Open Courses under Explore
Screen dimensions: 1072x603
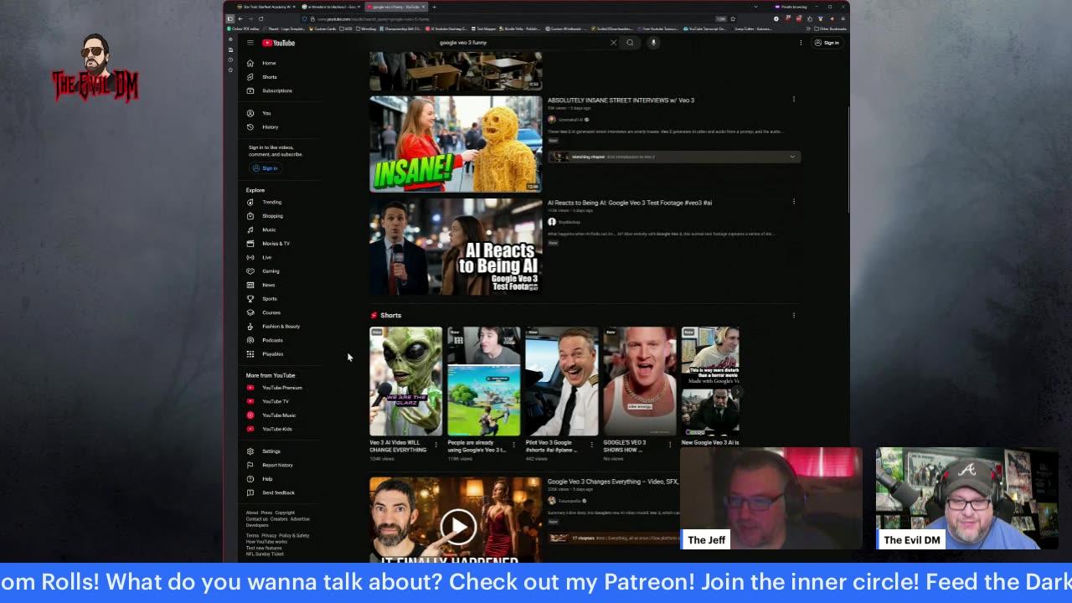click(x=270, y=312)
